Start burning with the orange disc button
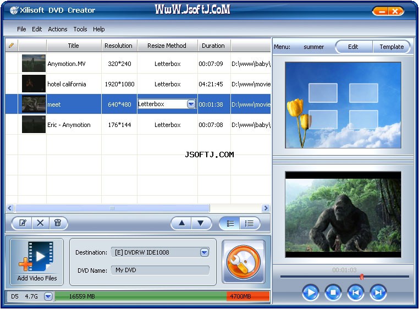 (244, 262)
